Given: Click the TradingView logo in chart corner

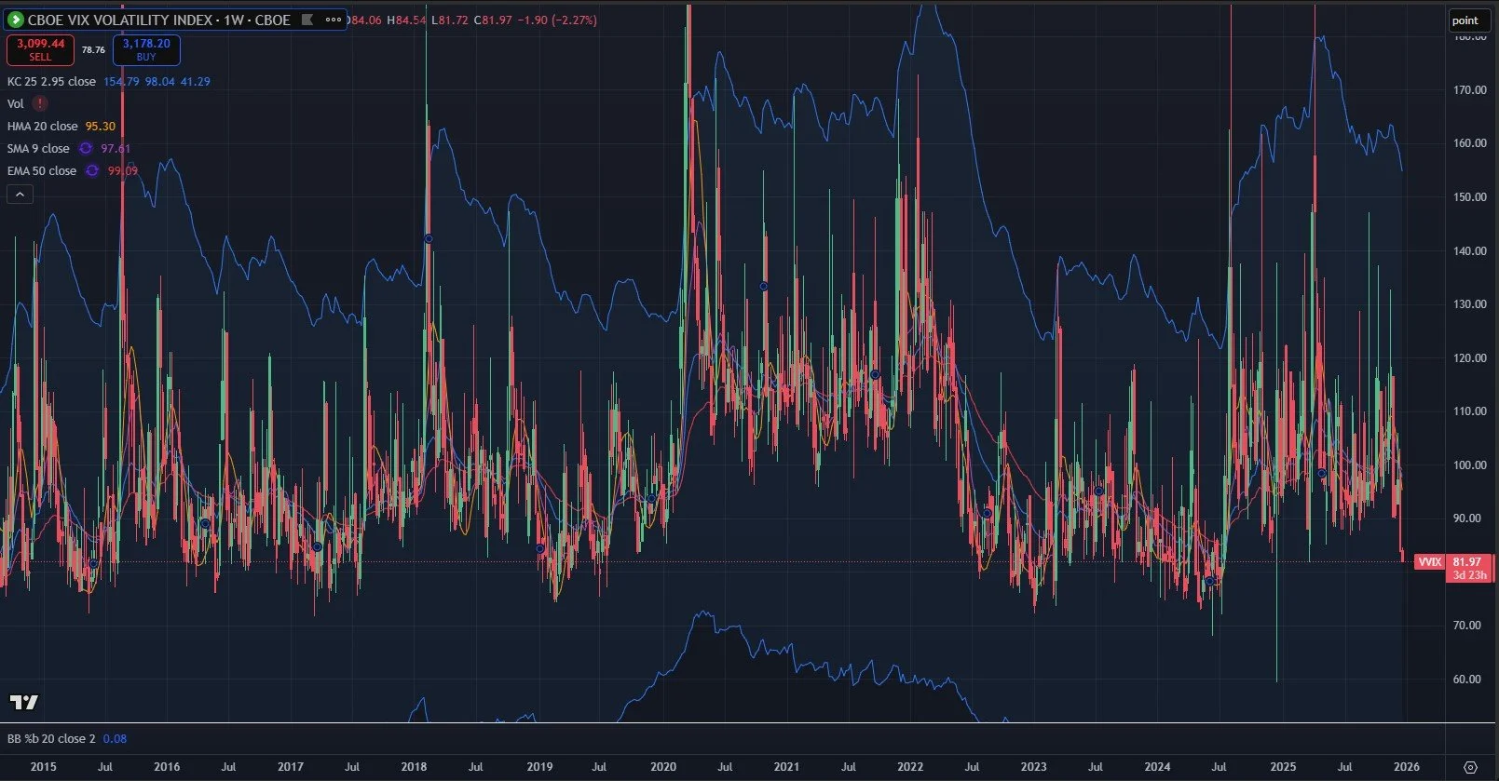Looking at the screenshot, I should click(24, 702).
